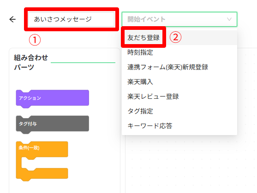Select the gray タグ付与 block
The height and width of the screenshot is (193, 257).
click(x=53, y=125)
